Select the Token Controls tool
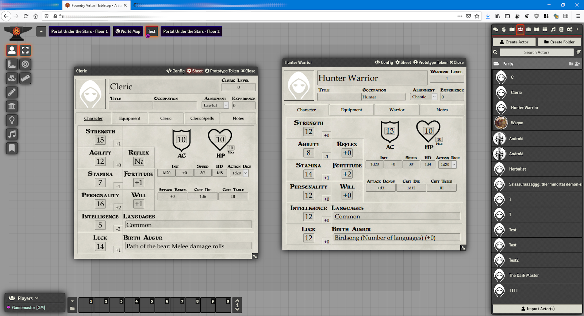The width and height of the screenshot is (584, 316). click(x=12, y=50)
